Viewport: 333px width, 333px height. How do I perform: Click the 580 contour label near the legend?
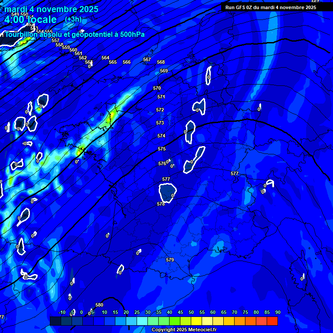(x=99, y=305)
